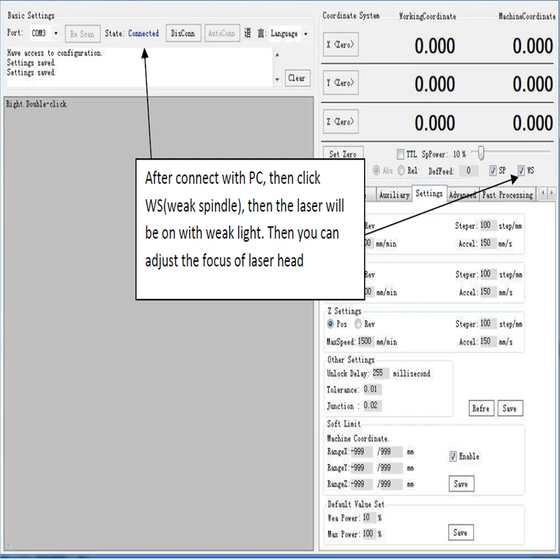Toggle the TTL checkbox
Image resolution: width=560 pixels, height=560 pixels.
click(x=400, y=154)
